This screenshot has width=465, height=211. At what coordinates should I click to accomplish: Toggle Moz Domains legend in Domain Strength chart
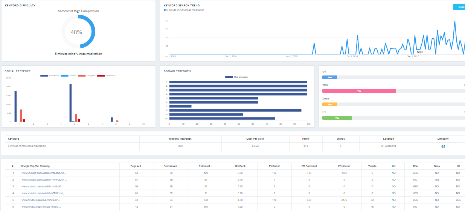[236, 77]
